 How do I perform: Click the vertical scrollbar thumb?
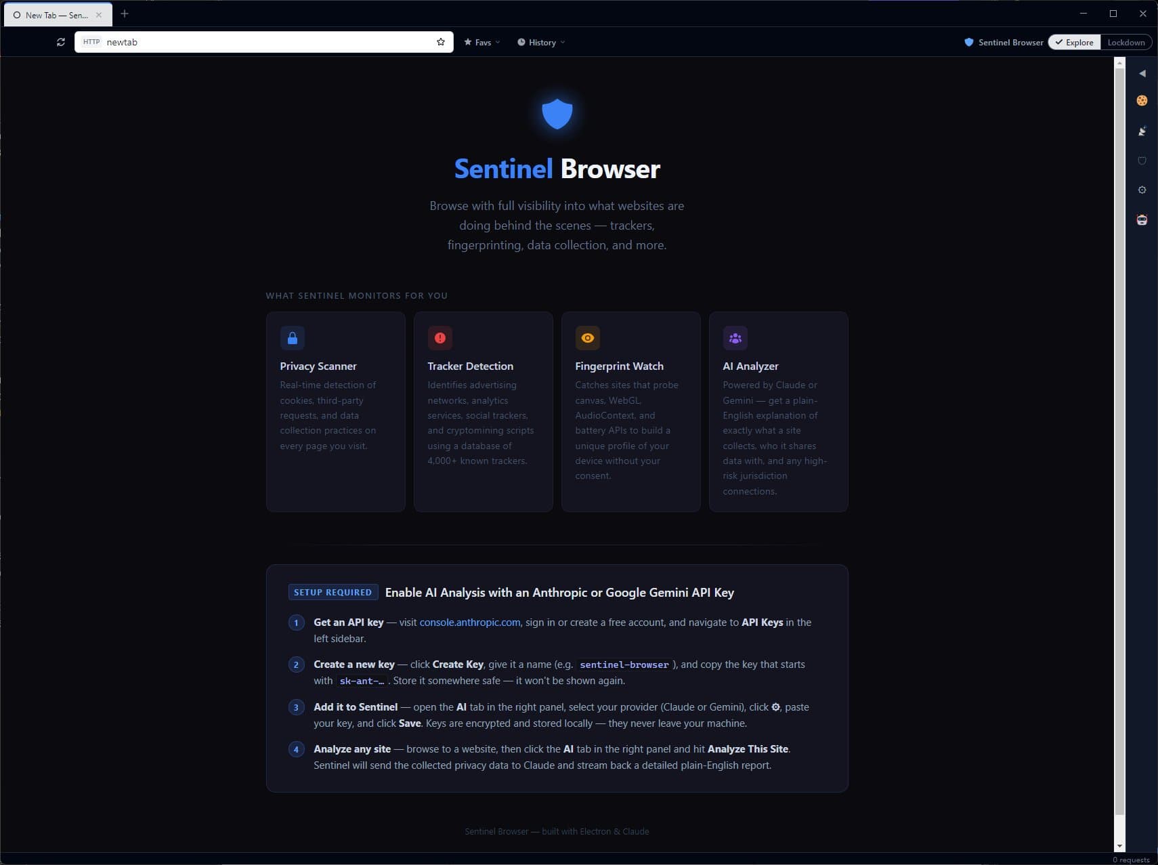click(x=1119, y=441)
